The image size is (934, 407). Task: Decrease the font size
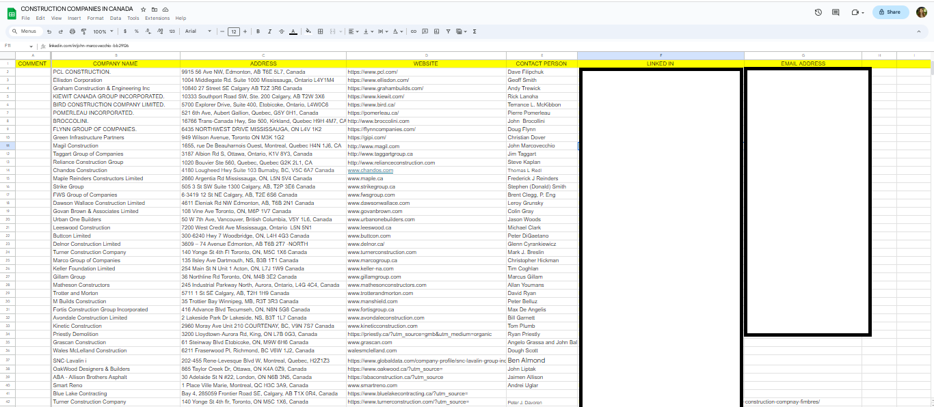(x=222, y=31)
